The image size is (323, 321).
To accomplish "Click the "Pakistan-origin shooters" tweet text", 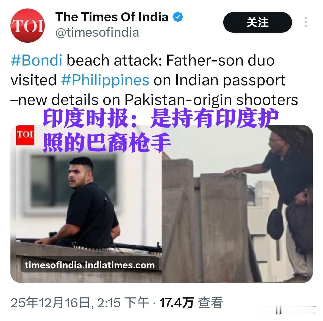I will pos(211,100).
